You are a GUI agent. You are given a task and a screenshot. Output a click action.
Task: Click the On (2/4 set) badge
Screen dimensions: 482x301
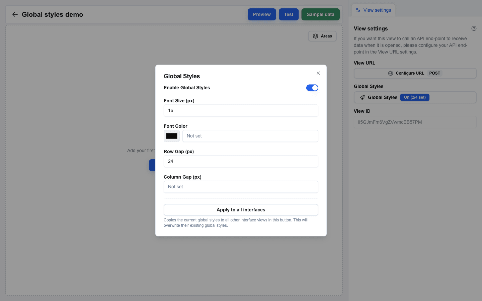pos(415,97)
